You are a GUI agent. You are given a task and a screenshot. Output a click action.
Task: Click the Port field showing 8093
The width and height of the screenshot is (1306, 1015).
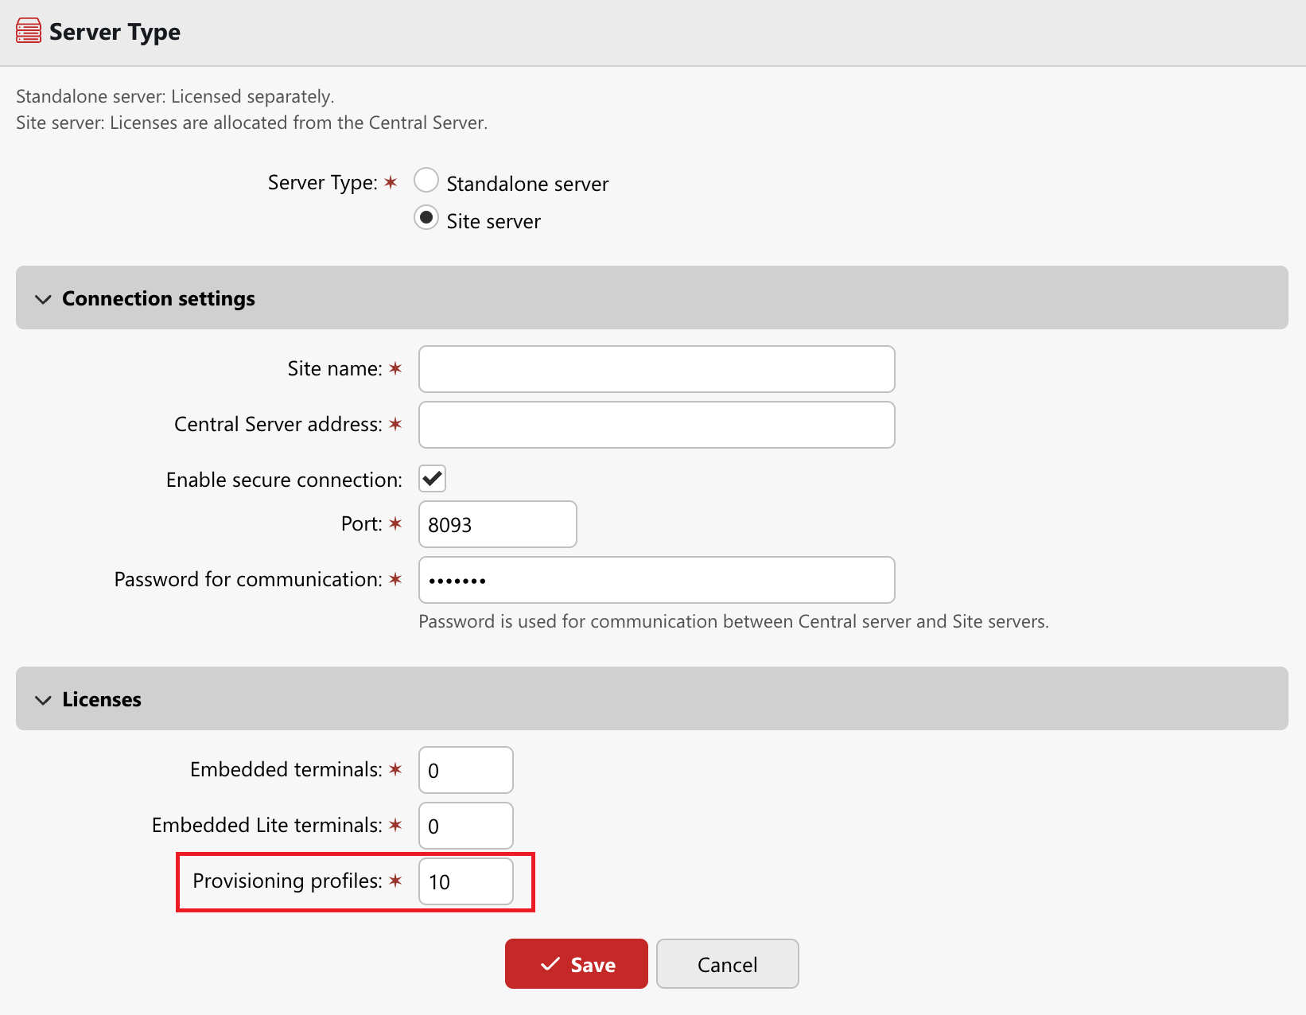coord(497,524)
